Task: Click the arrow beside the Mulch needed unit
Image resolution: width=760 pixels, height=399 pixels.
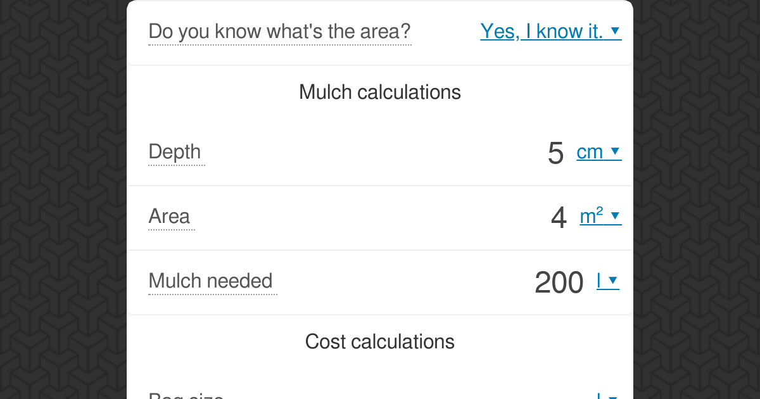Action: tap(613, 281)
